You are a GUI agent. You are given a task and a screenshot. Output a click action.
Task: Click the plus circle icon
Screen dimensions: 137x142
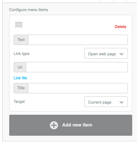point(54,125)
